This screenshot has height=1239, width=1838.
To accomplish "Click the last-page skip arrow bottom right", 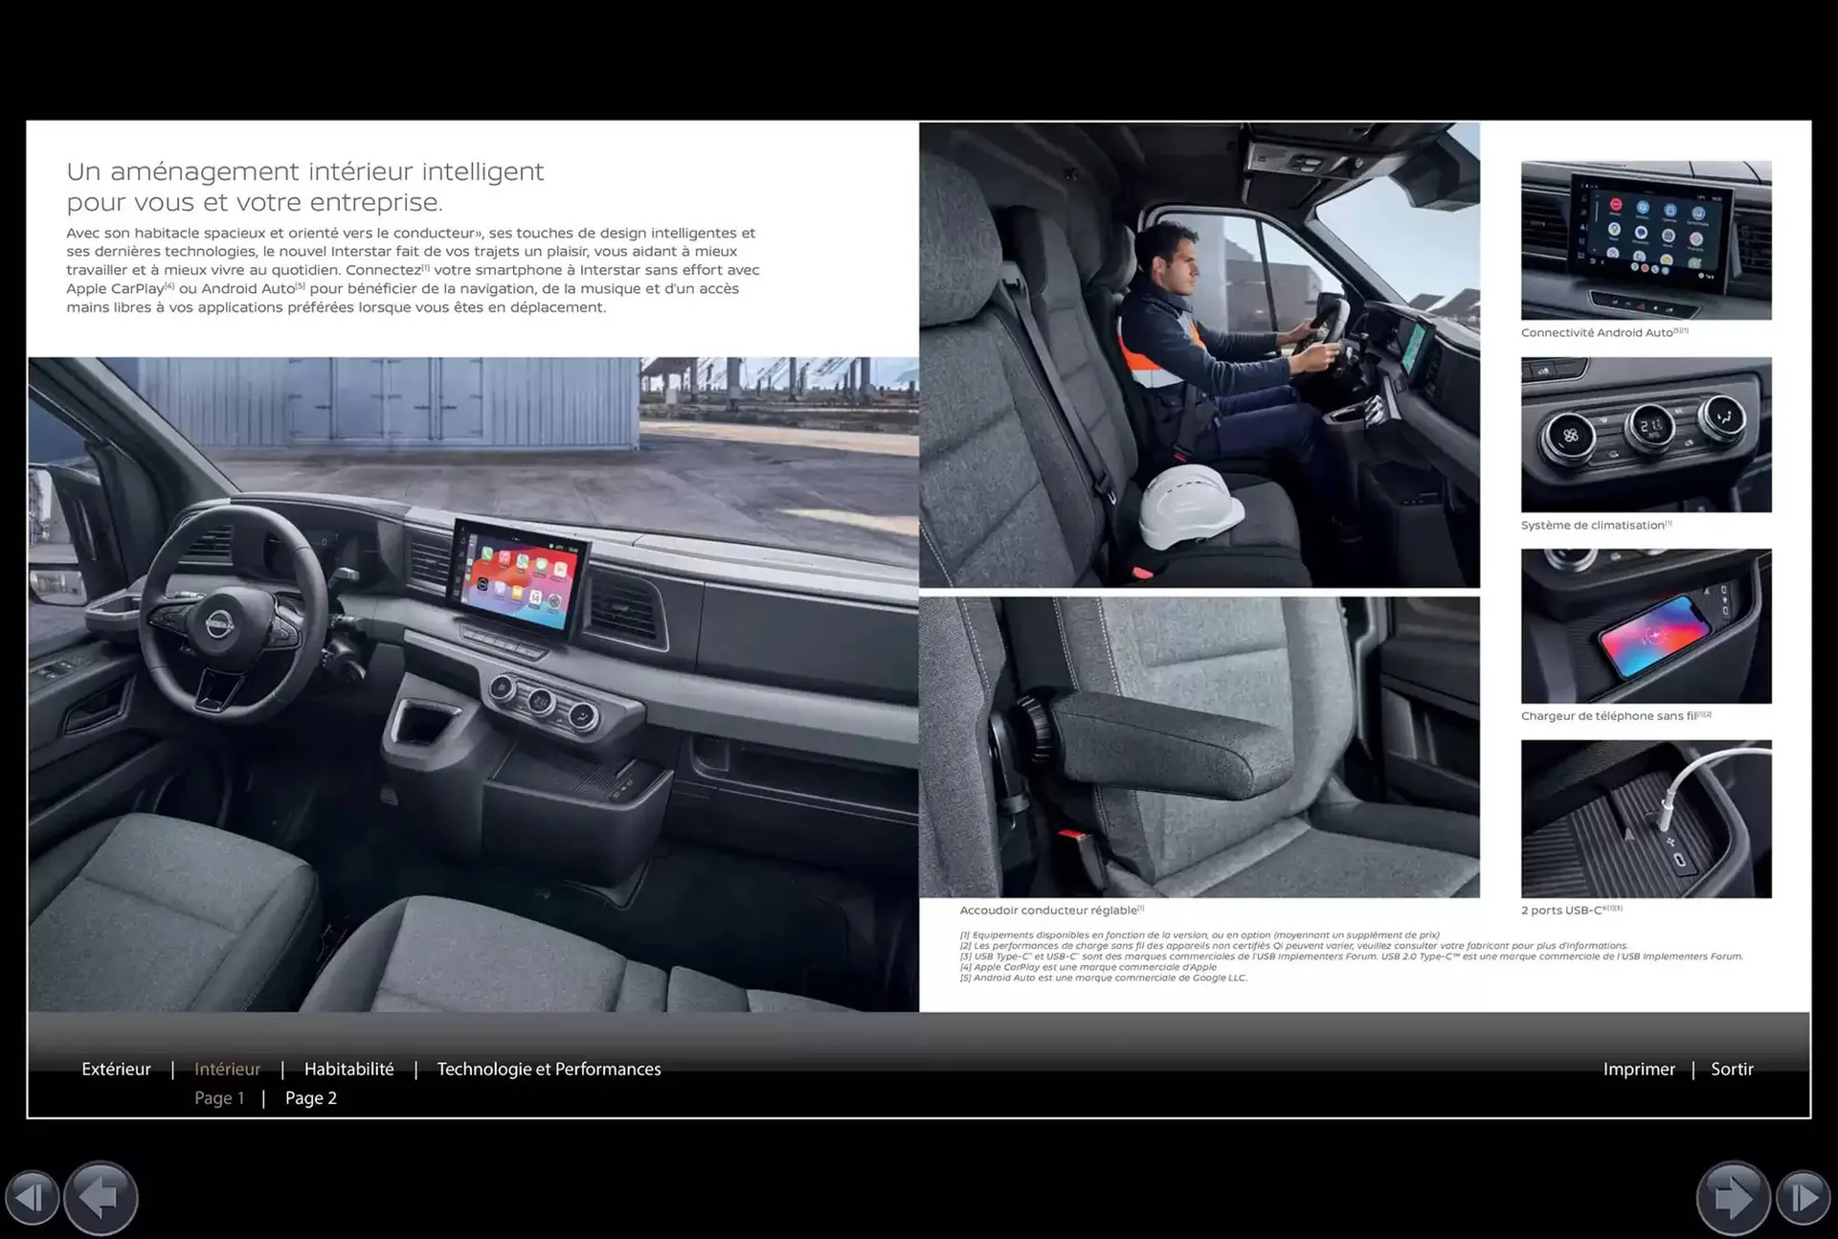I will pos(1805,1198).
